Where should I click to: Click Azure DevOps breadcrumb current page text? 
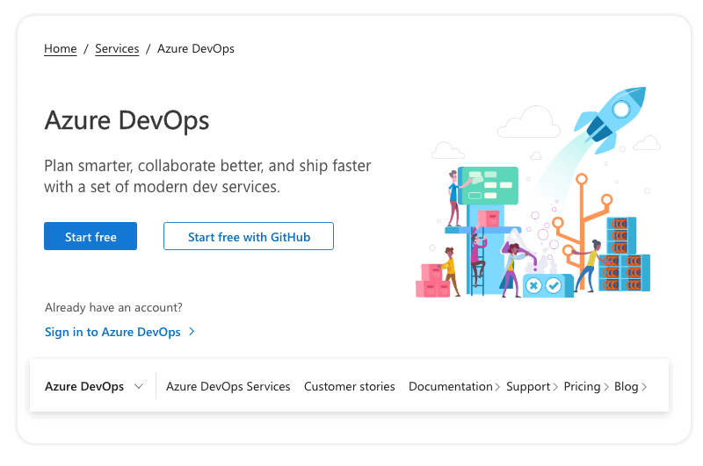point(195,48)
